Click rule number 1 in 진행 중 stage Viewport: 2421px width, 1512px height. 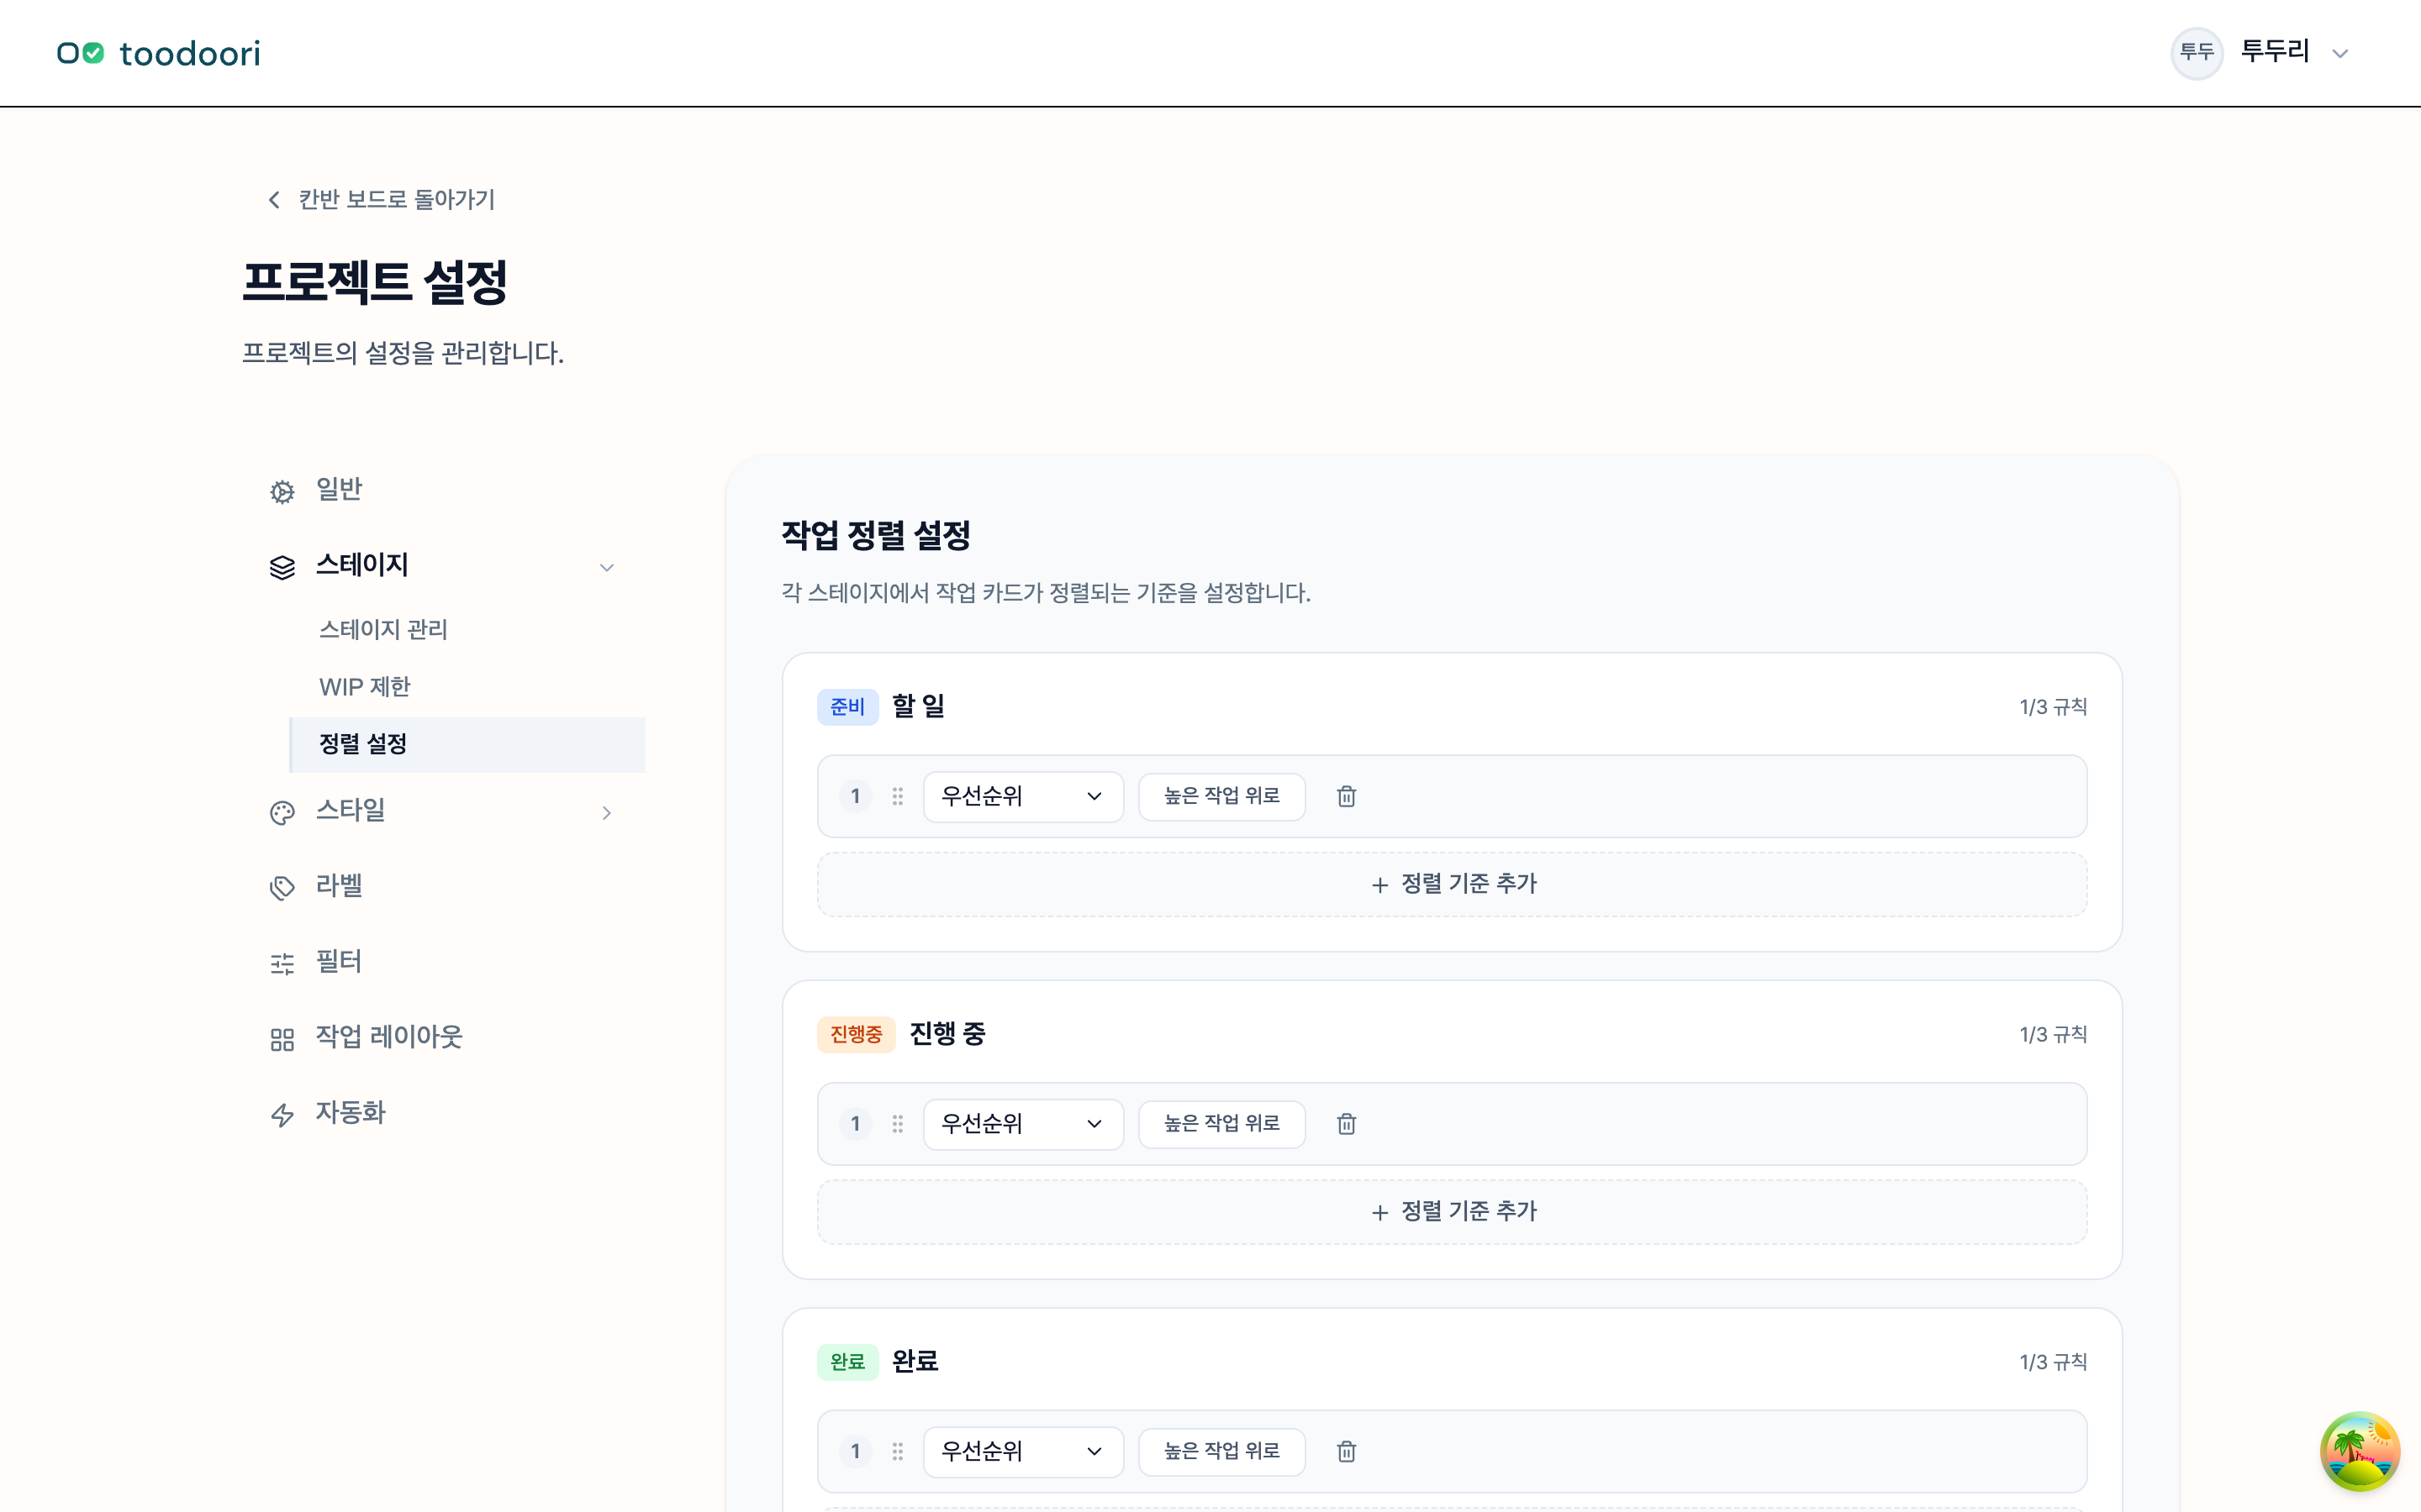(856, 1124)
